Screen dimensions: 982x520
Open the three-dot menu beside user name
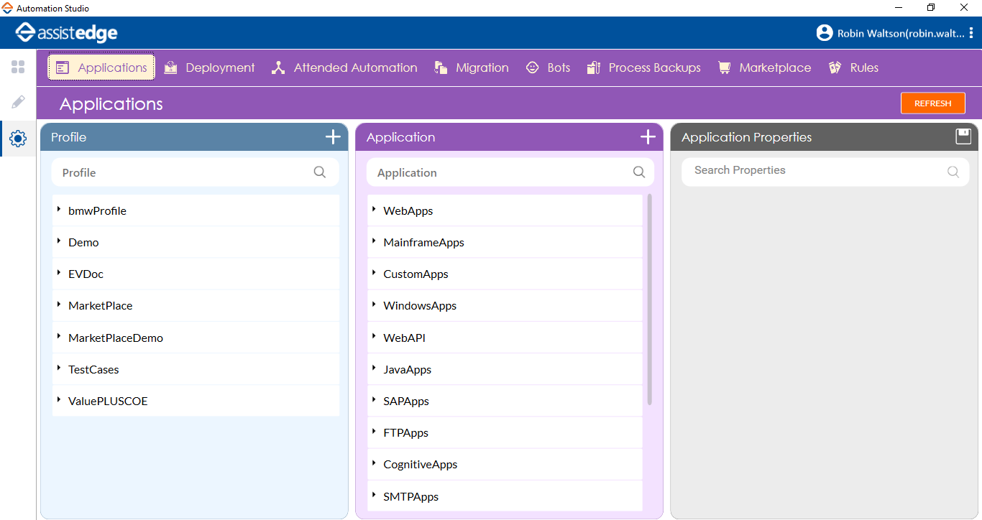[x=971, y=33]
